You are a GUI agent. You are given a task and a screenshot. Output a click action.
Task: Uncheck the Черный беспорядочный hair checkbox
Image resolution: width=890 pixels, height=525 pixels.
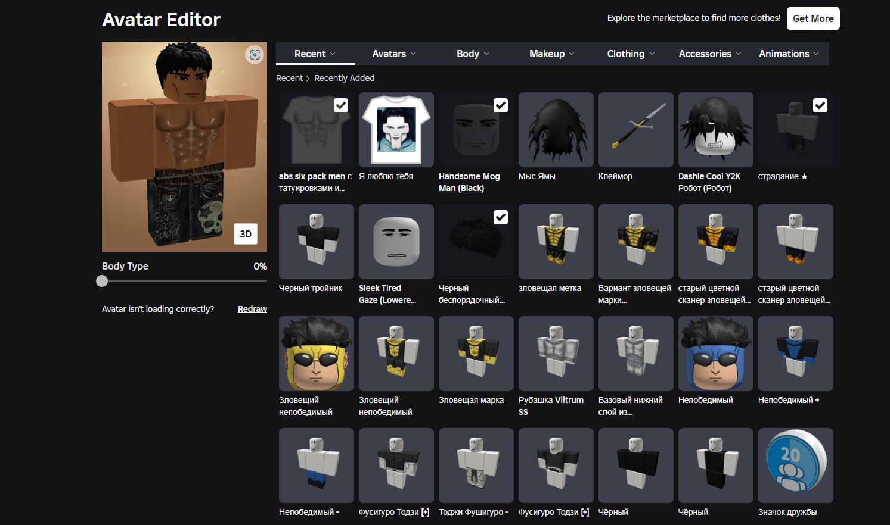pos(501,217)
